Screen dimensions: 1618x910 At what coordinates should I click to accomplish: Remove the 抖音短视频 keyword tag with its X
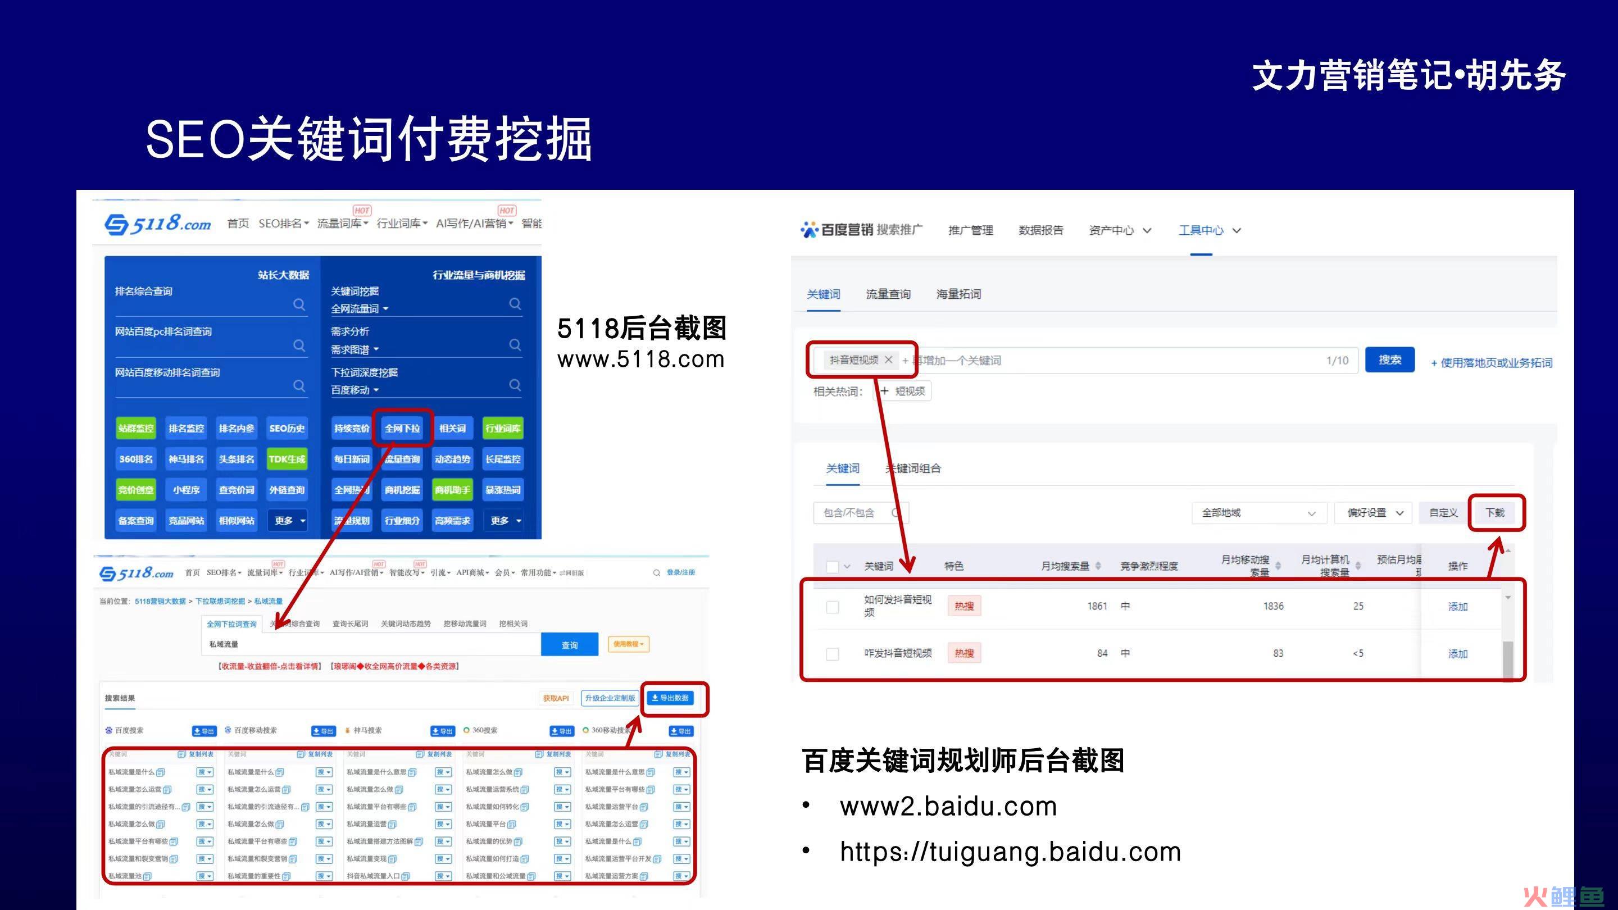coord(888,360)
